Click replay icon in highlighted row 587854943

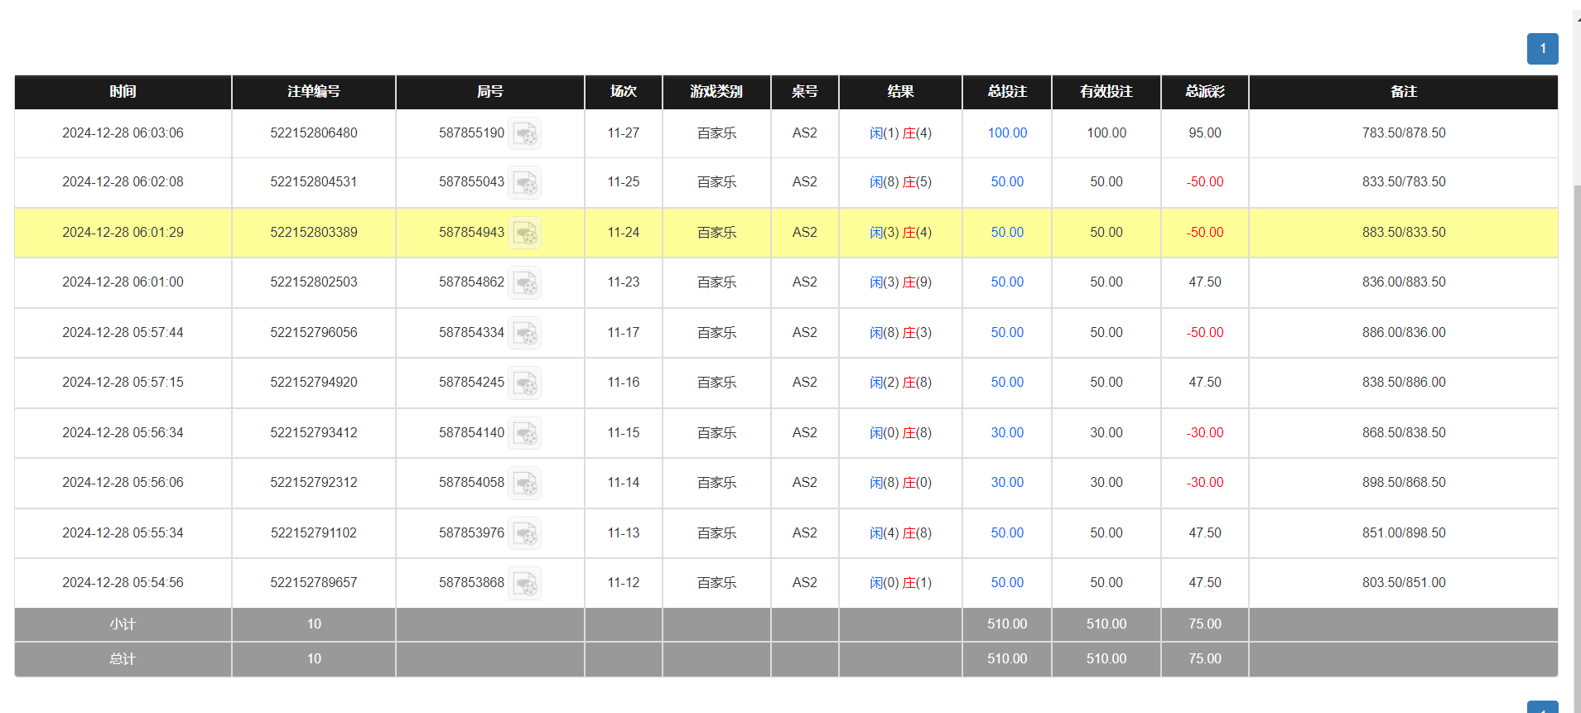click(525, 233)
